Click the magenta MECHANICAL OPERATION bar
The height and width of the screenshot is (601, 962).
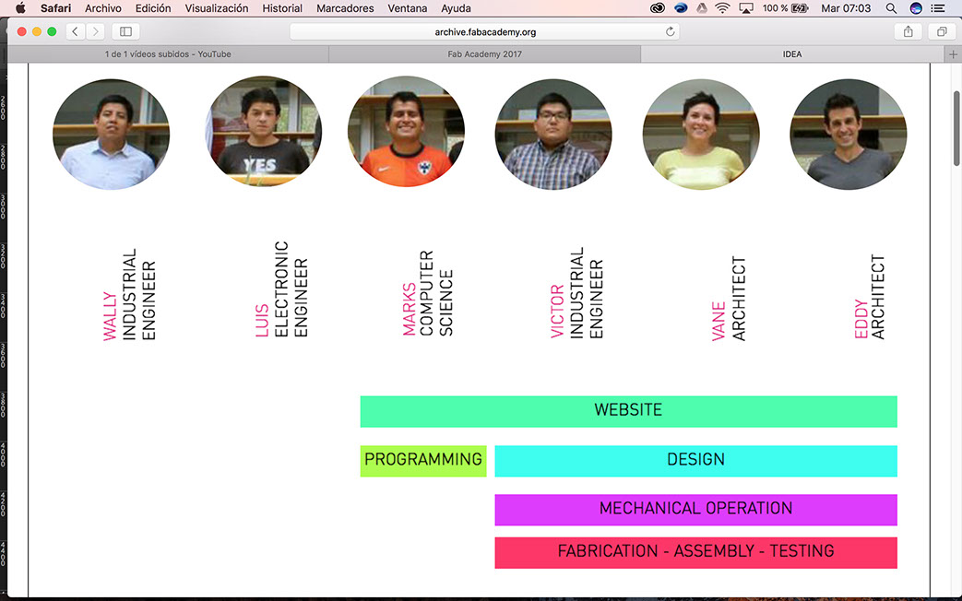point(695,510)
